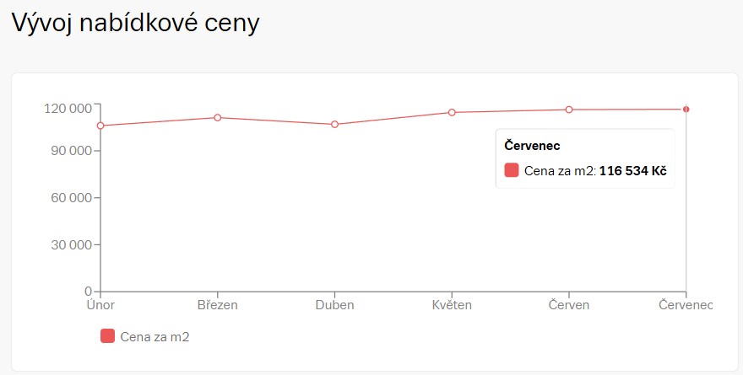Screen dimensions: 743x375
Task: Click the Únor x-axis label
Action: coord(100,305)
